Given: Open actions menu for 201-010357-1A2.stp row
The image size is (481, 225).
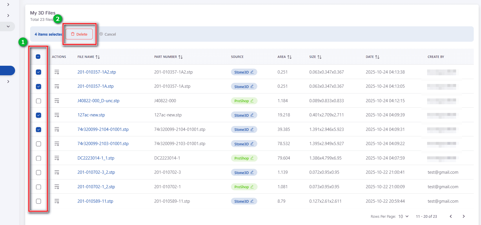Looking at the screenshot, I should pyautogui.click(x=57, y=72).
